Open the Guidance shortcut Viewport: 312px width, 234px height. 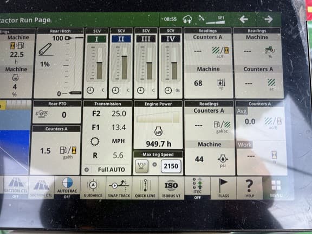pyautogui.click(x=93, y=188)
